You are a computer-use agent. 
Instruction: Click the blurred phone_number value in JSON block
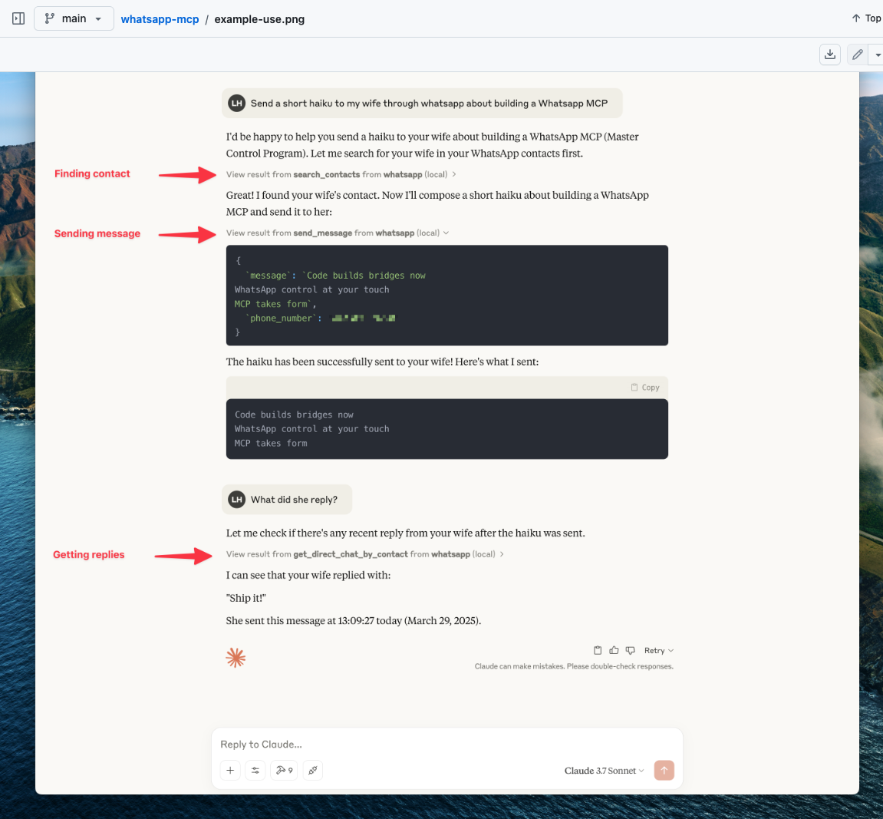tap(363, 319)
